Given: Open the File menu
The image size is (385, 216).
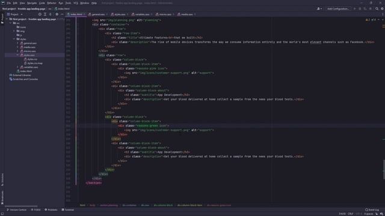Looking at the screenshot, I should (9, 3).
